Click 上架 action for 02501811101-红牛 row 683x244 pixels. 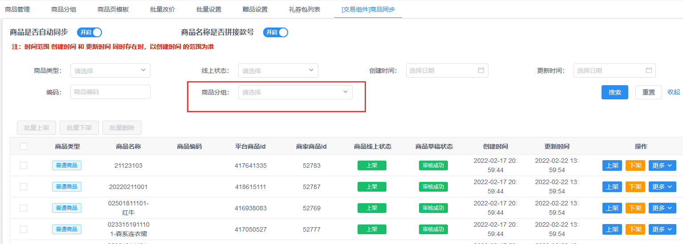[612, 208]
